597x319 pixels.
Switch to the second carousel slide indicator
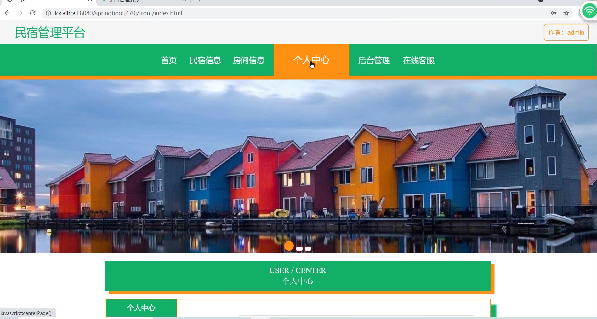point(299,249)
